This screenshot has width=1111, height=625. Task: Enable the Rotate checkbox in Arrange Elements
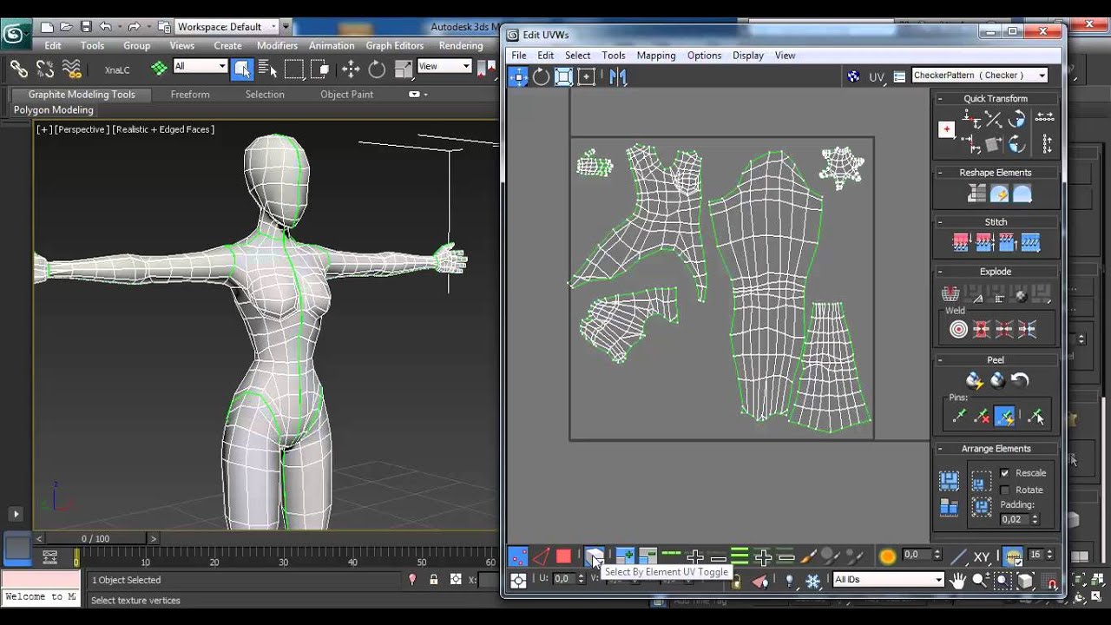(1004, 490)
